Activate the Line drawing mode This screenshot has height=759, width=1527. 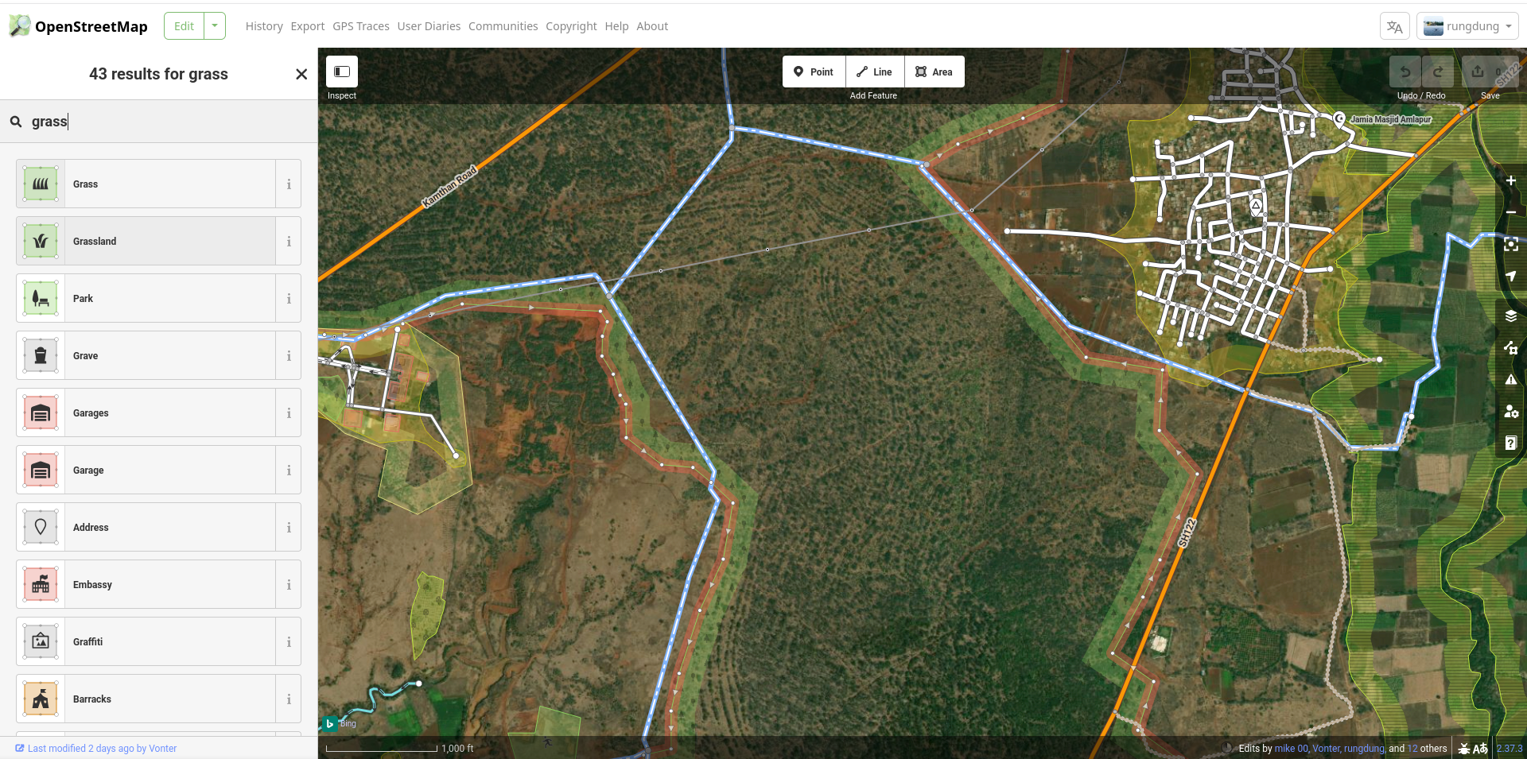click(x=874, y=72)
